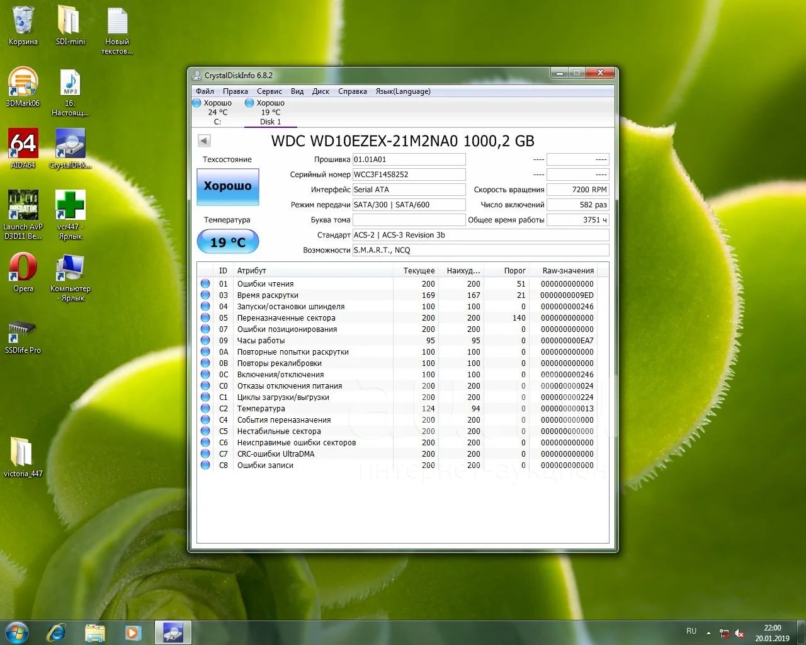Click the serial number field WCC3F1458252

tap(409, 174)
